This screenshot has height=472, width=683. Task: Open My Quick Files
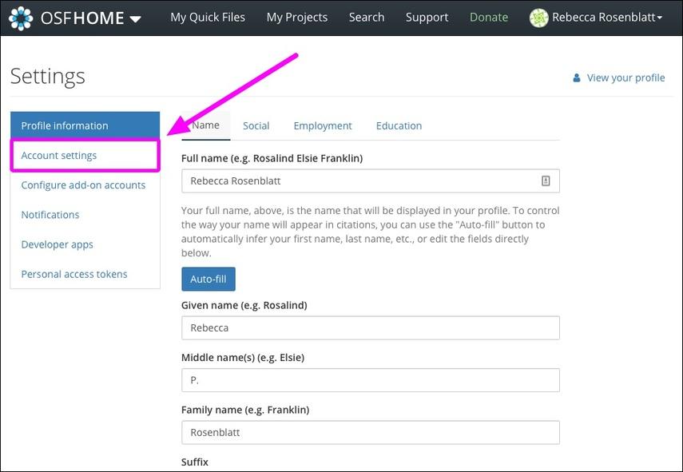208,18
